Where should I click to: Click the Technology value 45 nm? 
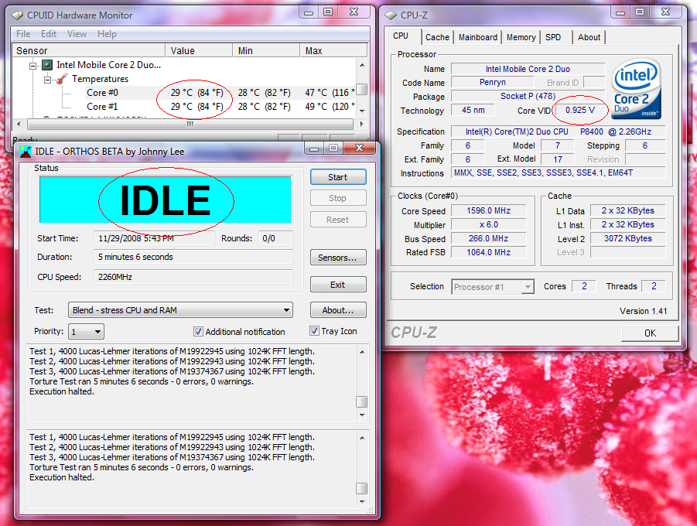coord(473,110)
